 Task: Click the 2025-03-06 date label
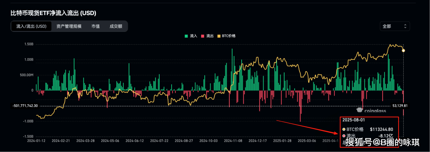pyautogui.click(x=307, y=141)
